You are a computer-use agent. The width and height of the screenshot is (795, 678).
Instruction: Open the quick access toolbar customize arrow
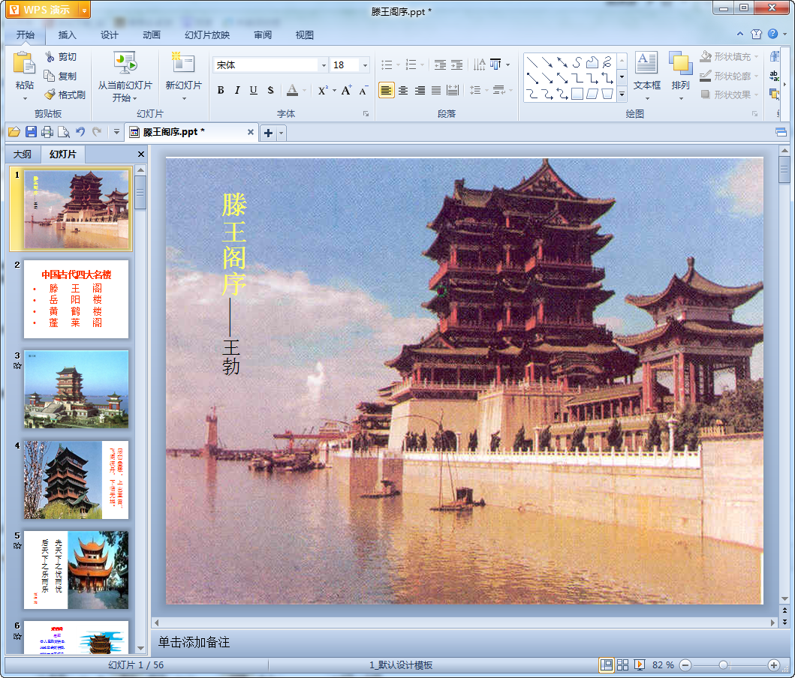pos(116,132)
